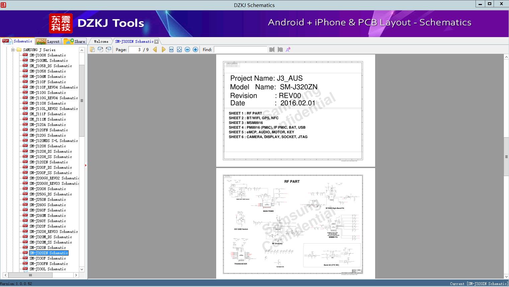Viewport: 509px width, 287px height.
Task: Tree horizontal scrollbar left arrow
Action: coord(5,275)
